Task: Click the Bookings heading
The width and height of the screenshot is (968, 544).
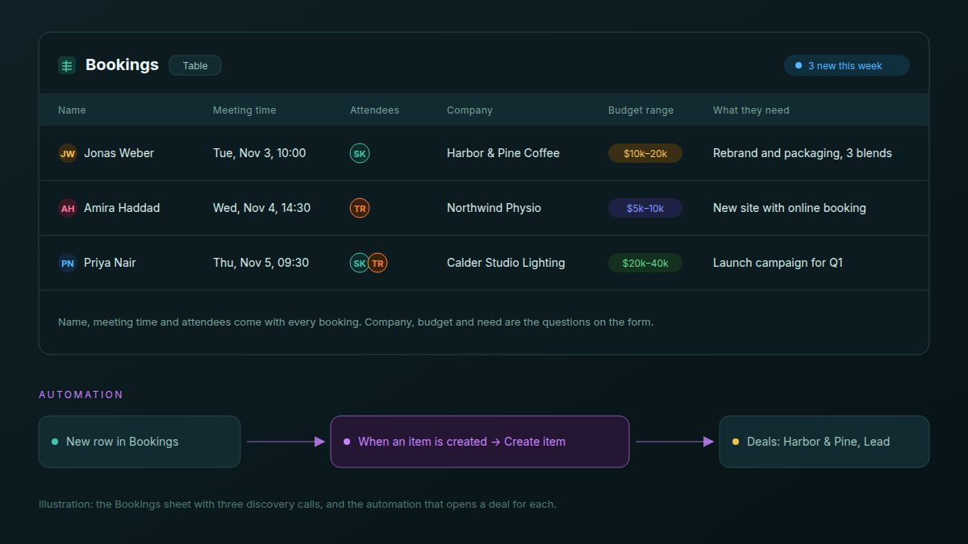Action: point(122,65)
